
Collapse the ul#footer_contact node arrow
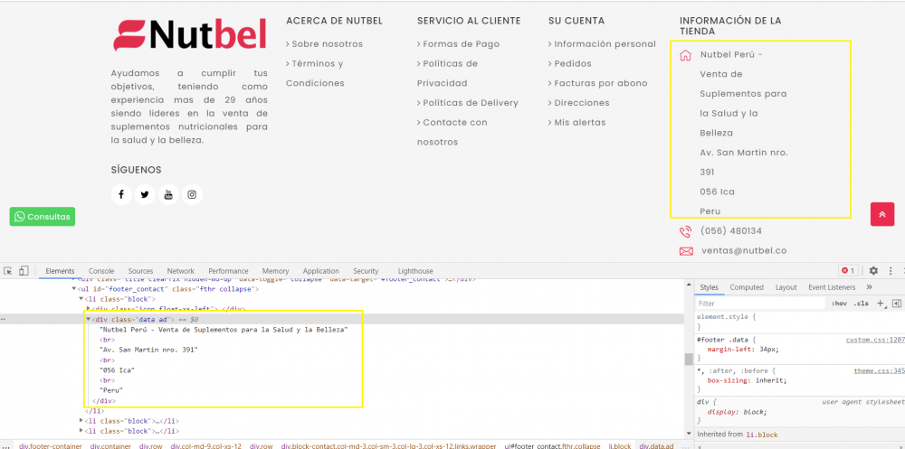tap(73, 289)
